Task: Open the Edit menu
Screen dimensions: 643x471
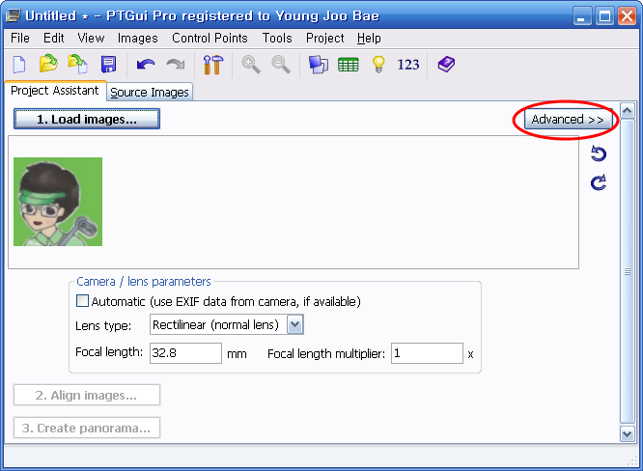Action: [x=54, y=38]
